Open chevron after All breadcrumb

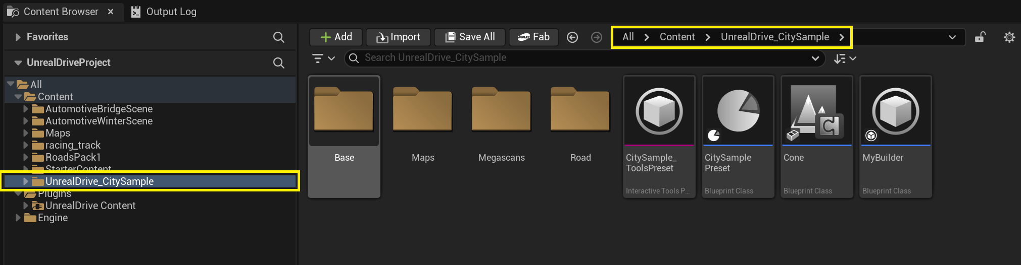[647, 37]
